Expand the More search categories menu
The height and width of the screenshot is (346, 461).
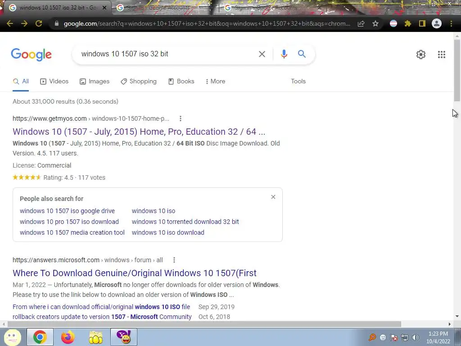point(216,82)
